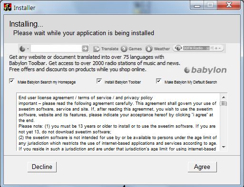Click the license scrollbar up arrow
Viewport: 244px width, 187px height.
point(224,97)
